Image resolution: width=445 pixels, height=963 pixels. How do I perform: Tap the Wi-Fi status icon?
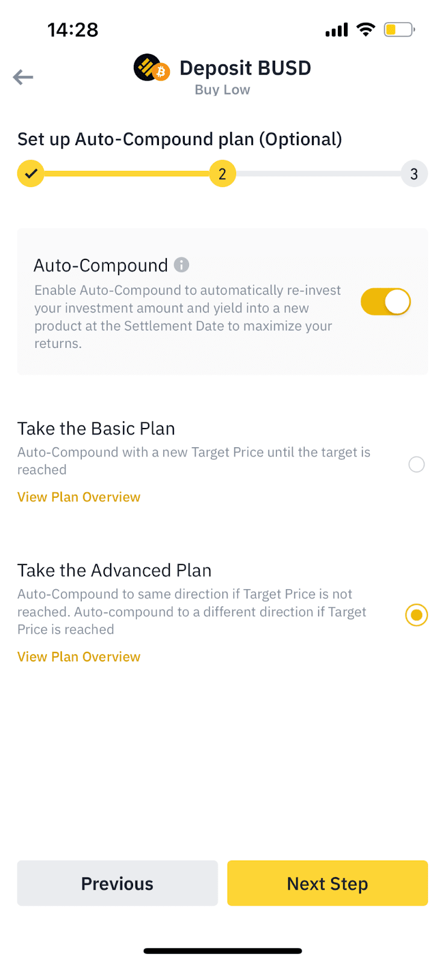pyautogui.click(x=366, y=29)
